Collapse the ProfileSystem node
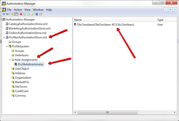This screenshot has height=121, width=179. pos(7,46)
